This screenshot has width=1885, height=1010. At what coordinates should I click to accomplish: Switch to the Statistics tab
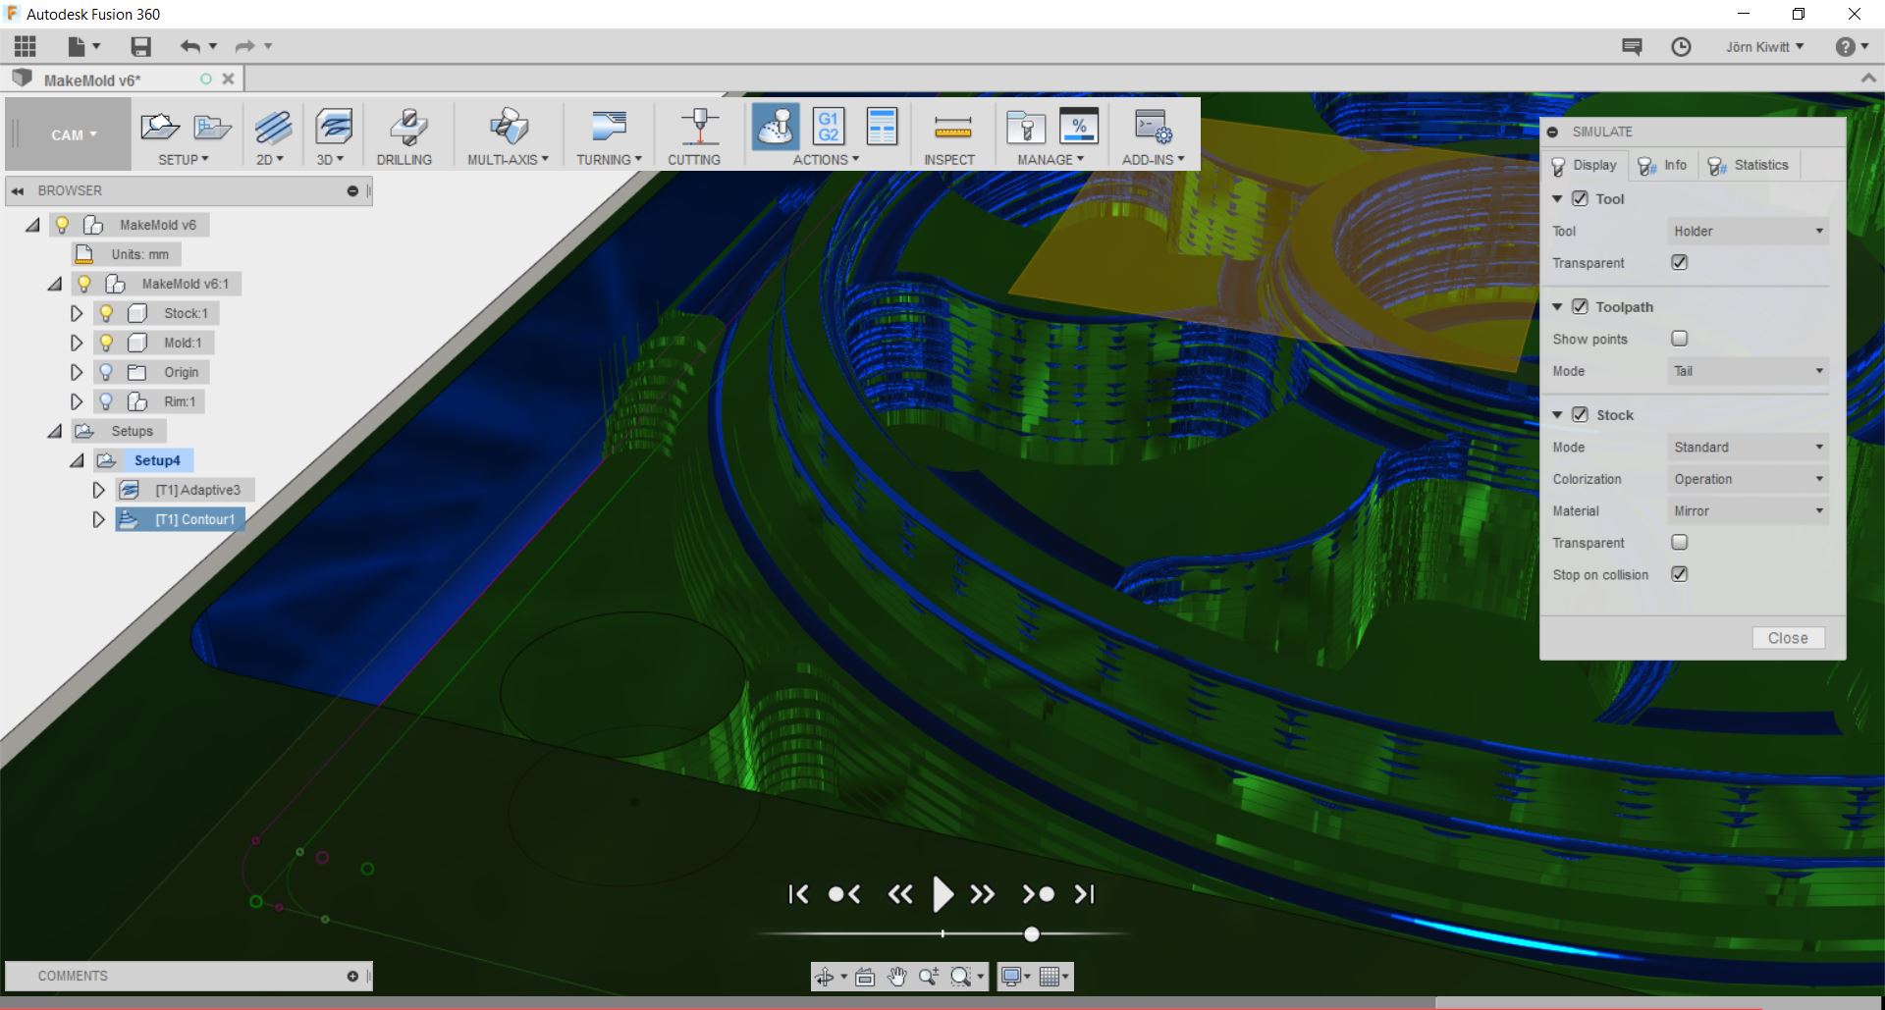(x=1749, y=165)
